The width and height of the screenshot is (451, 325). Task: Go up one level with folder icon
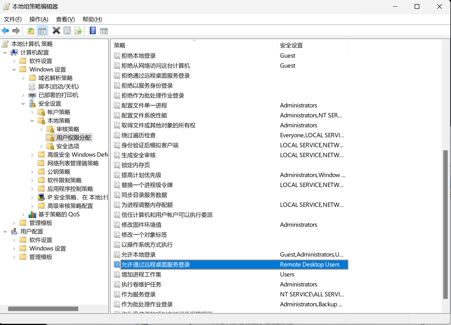pos(31,31)
